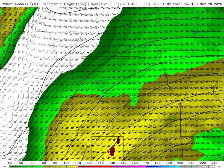Click the legend label '160'

[135, 163]
